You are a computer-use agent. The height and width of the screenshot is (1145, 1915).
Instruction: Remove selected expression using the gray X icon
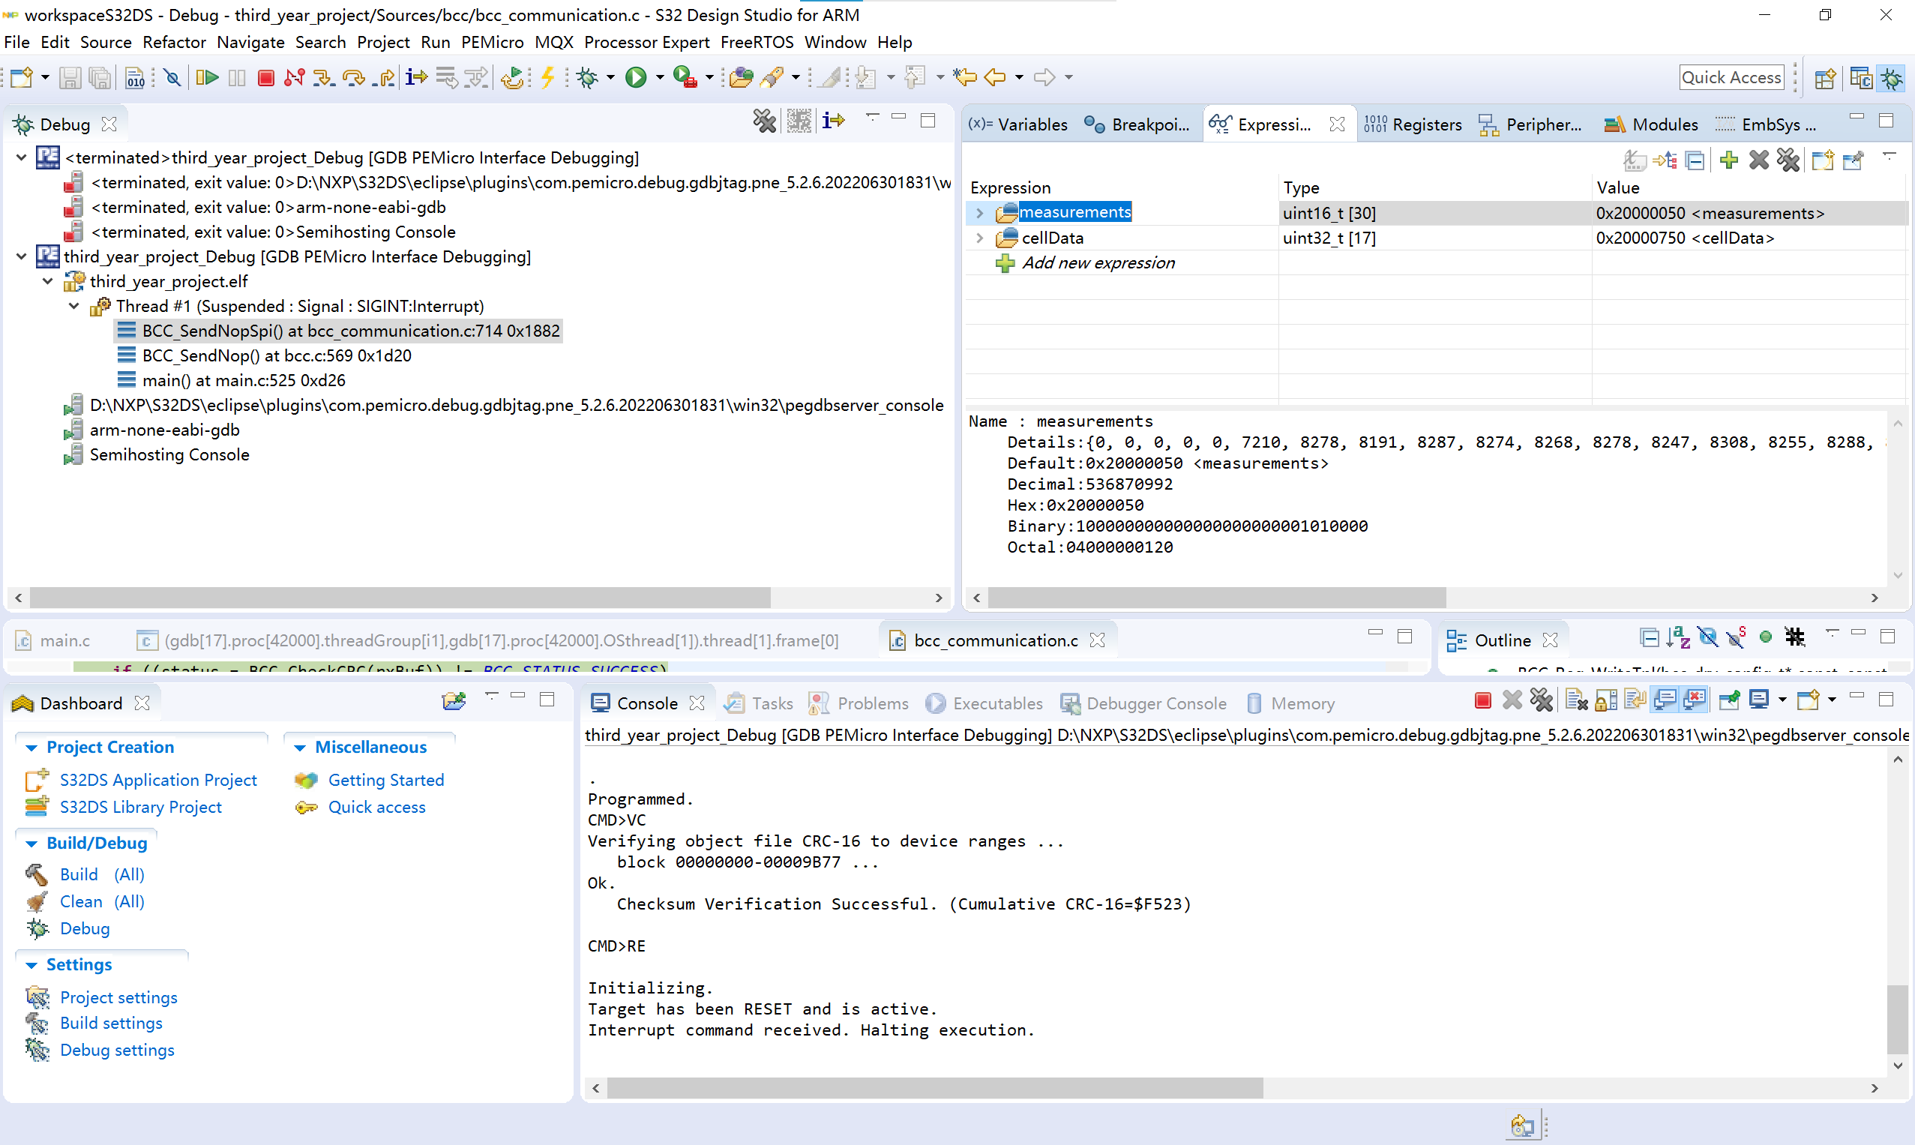1759,160
